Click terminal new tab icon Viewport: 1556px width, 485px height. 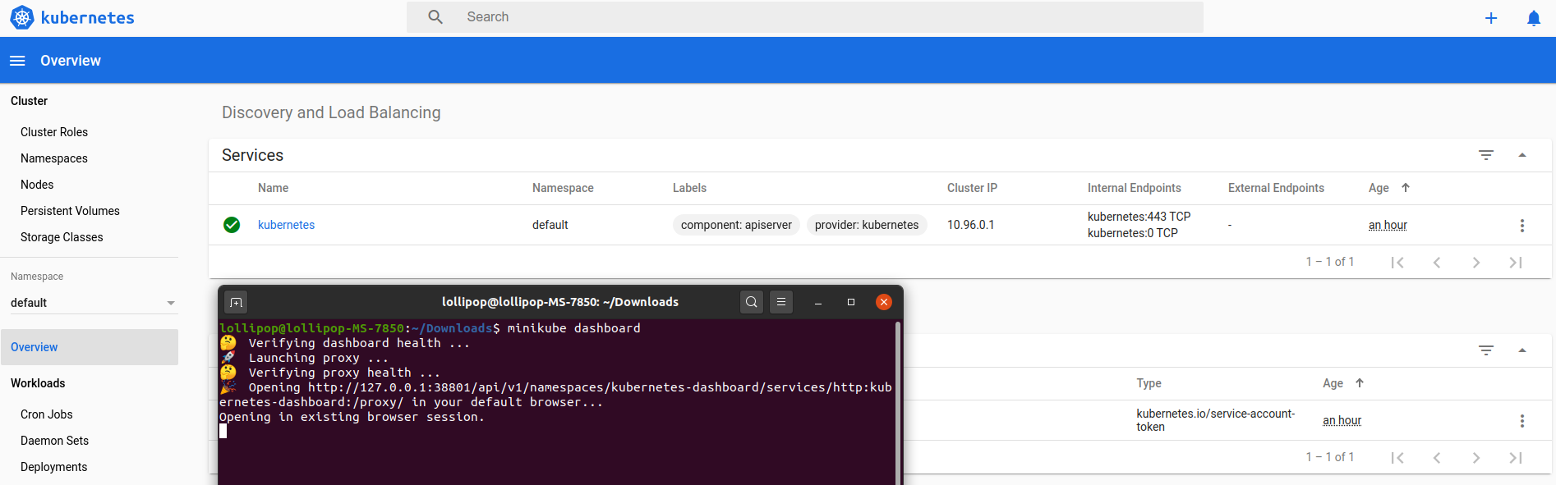pyautogui.click(x=236, y=302)
